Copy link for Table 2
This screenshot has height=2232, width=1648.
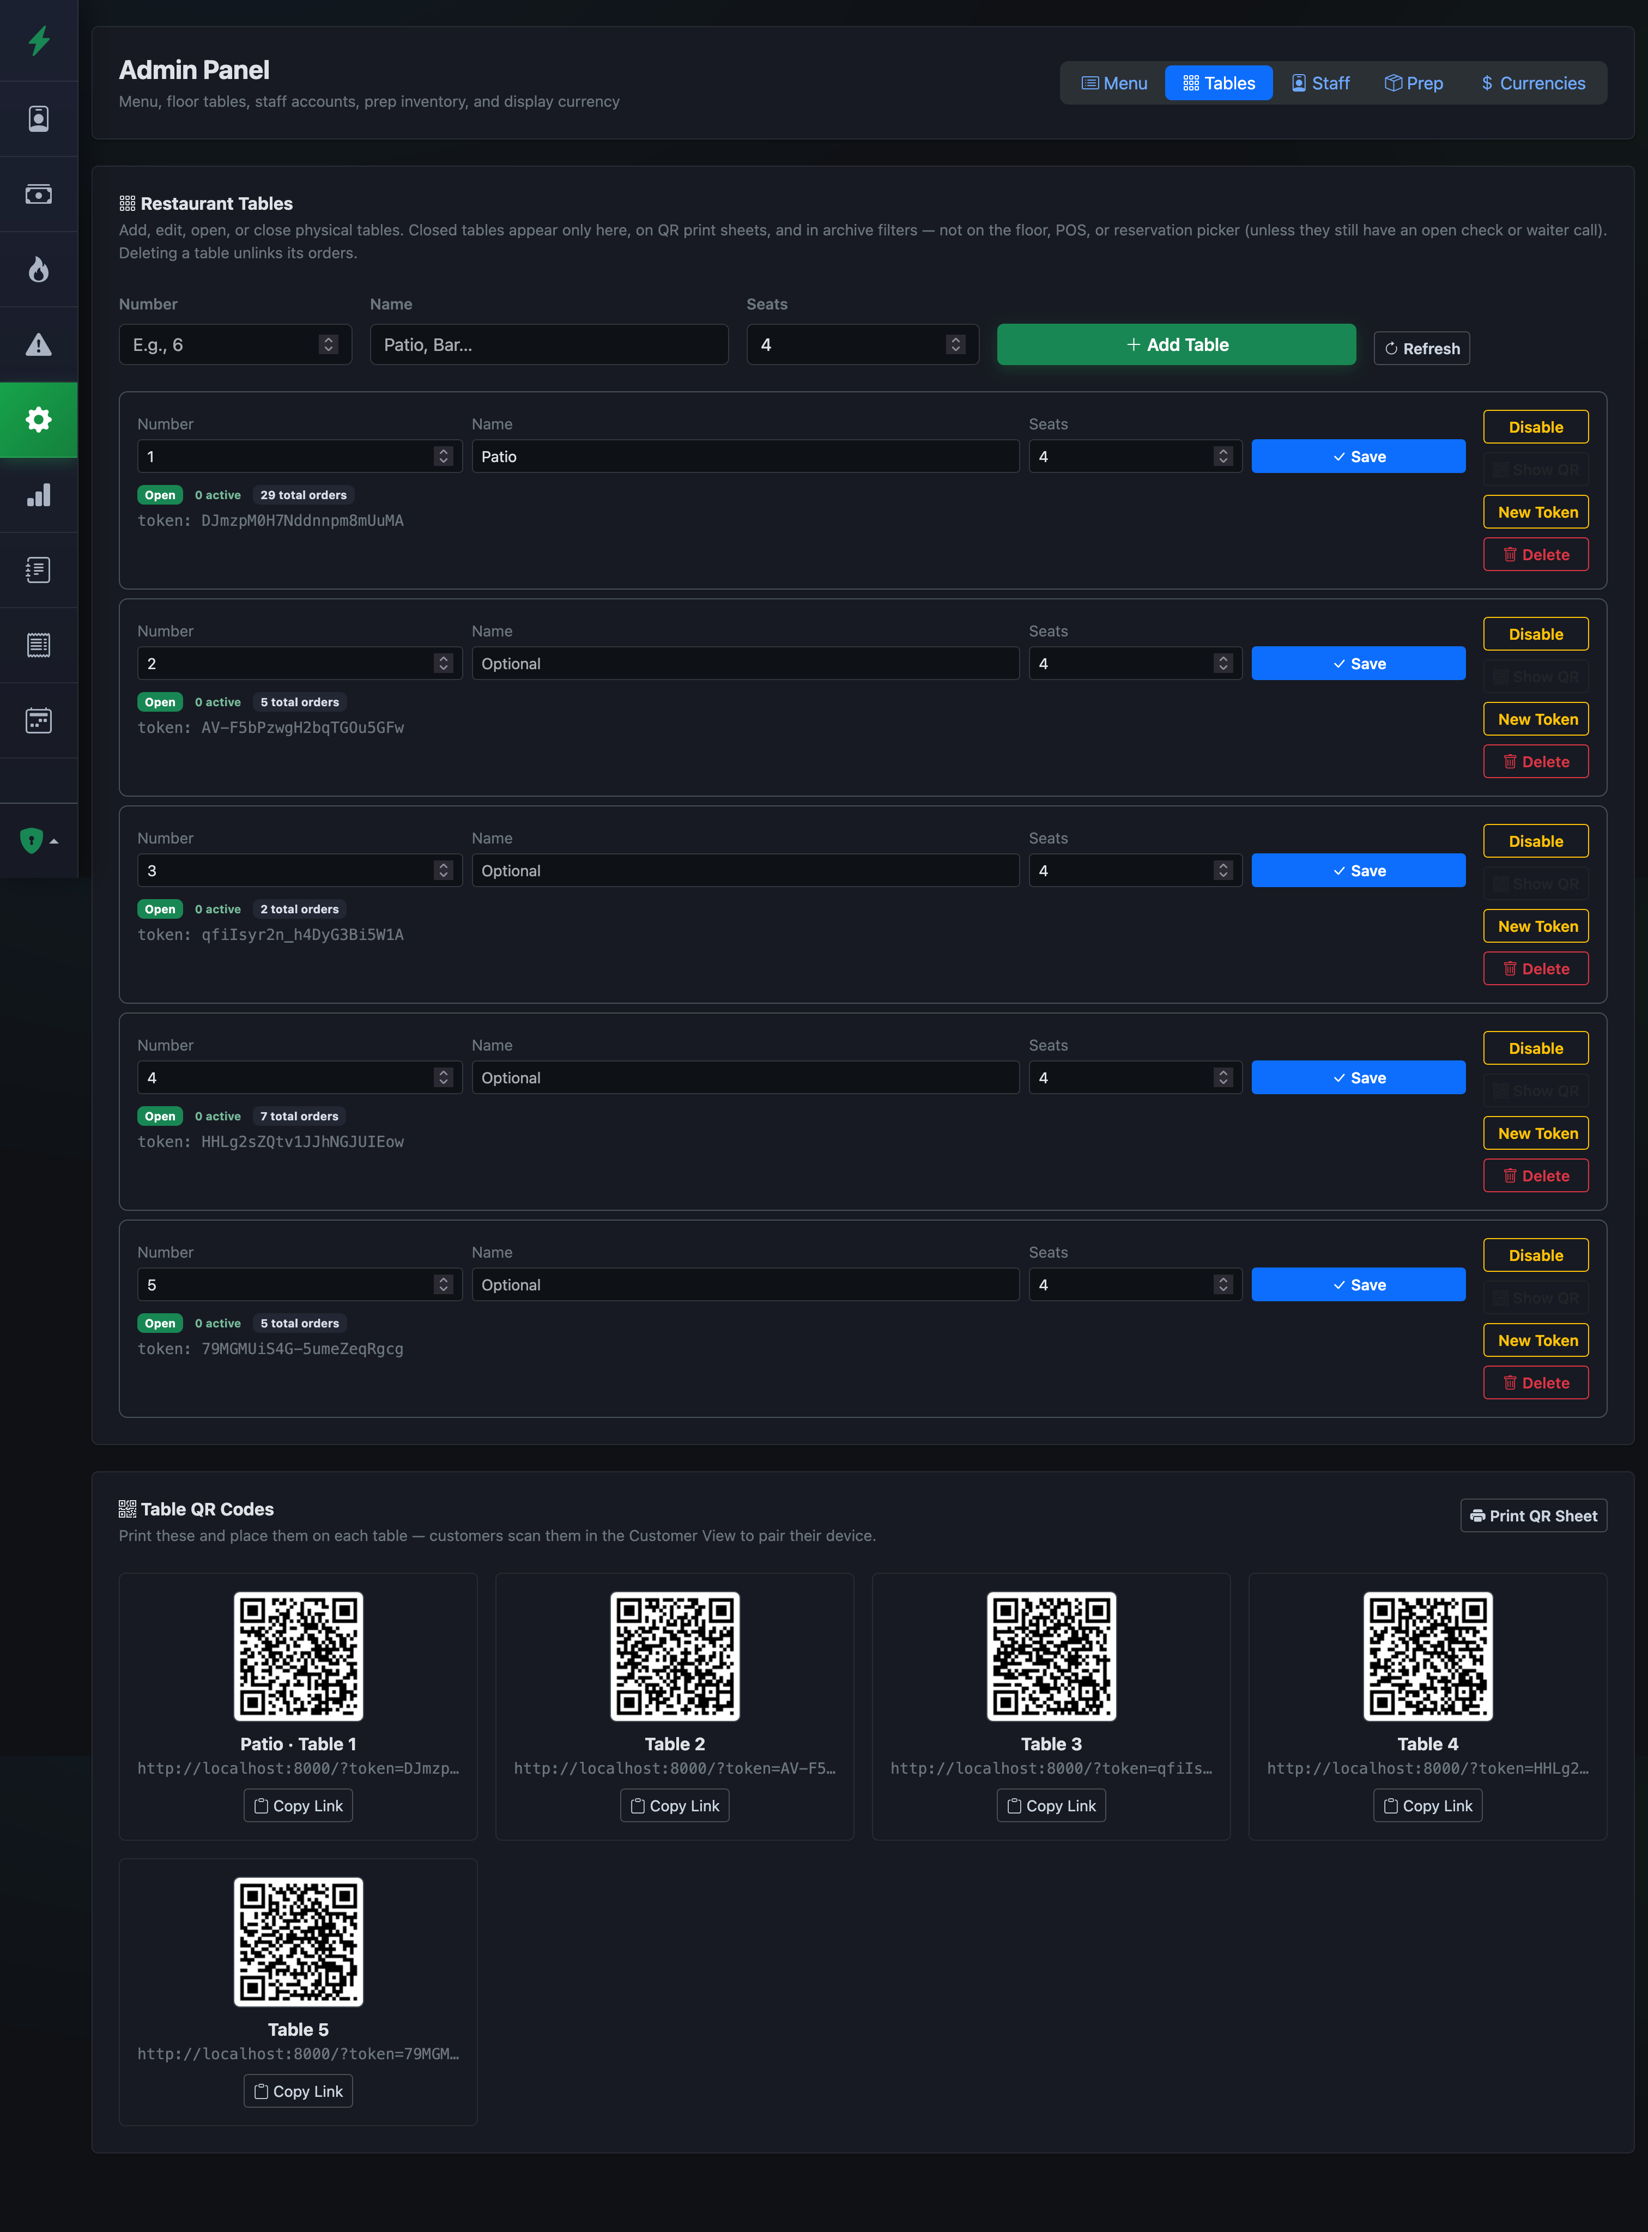coord(675,1806)
